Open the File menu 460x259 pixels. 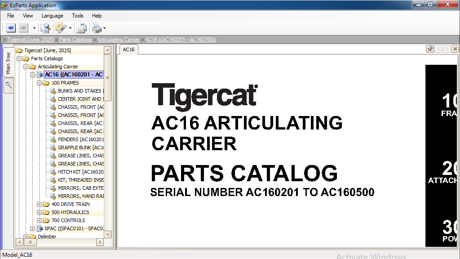tap(11, 16)
